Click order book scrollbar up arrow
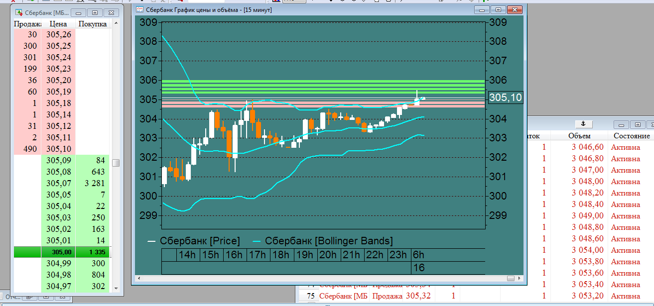This screenshot has width=654, height=306. [116, 23]
